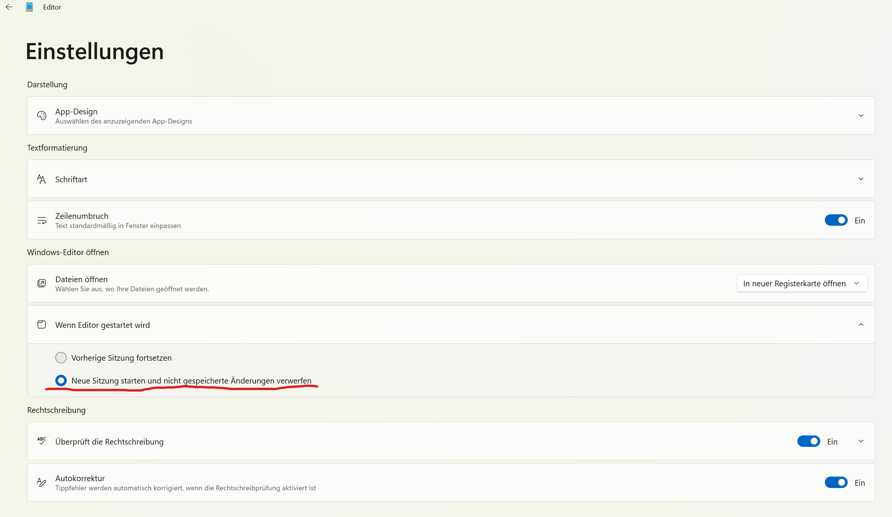Expand the Schriftart section chevron

[861, 179]
